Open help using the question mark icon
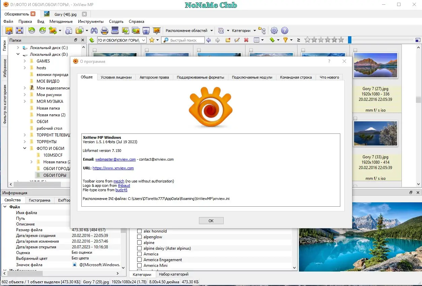The image size is (422, 286). point(284,31)
